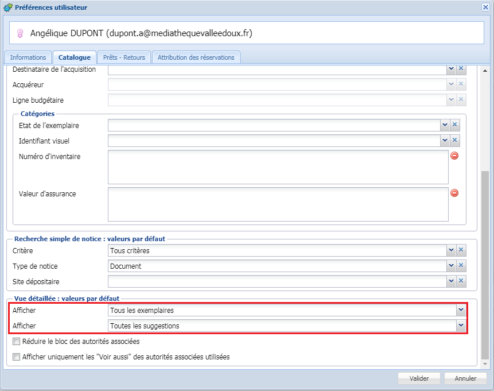Clear the Destinataire de l'acquisition field

point(460,69)
